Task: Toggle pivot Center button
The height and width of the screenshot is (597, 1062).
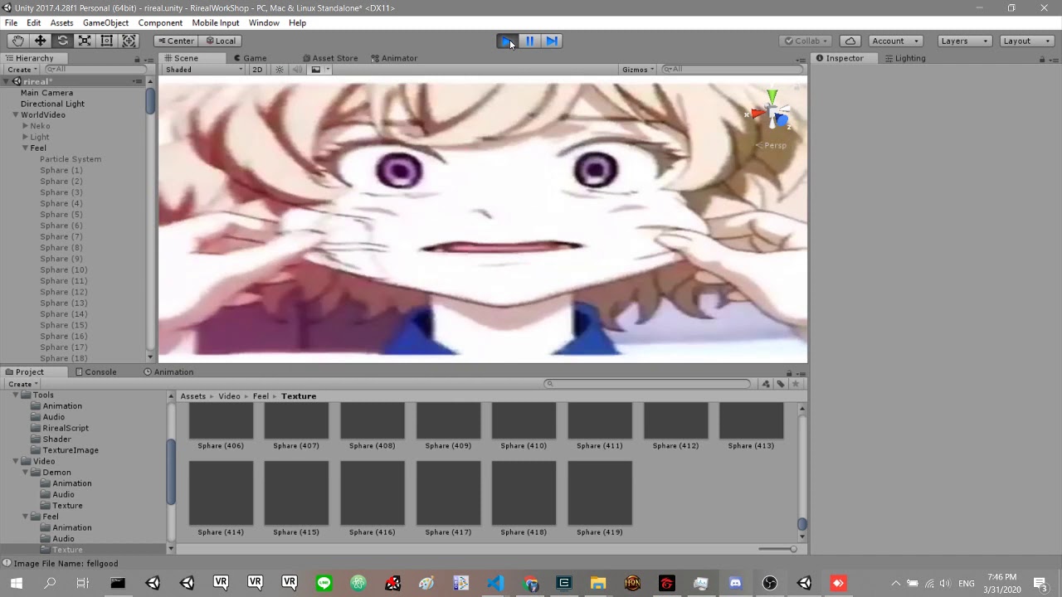Action: (x=176, y=41)
